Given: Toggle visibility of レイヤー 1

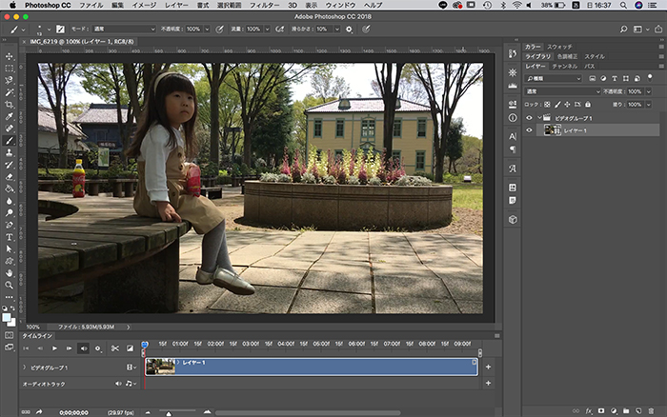Looking at the screenshot, I should coord(529,130).
